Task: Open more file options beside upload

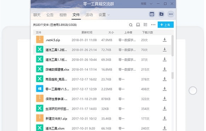Action: [153, 25]
